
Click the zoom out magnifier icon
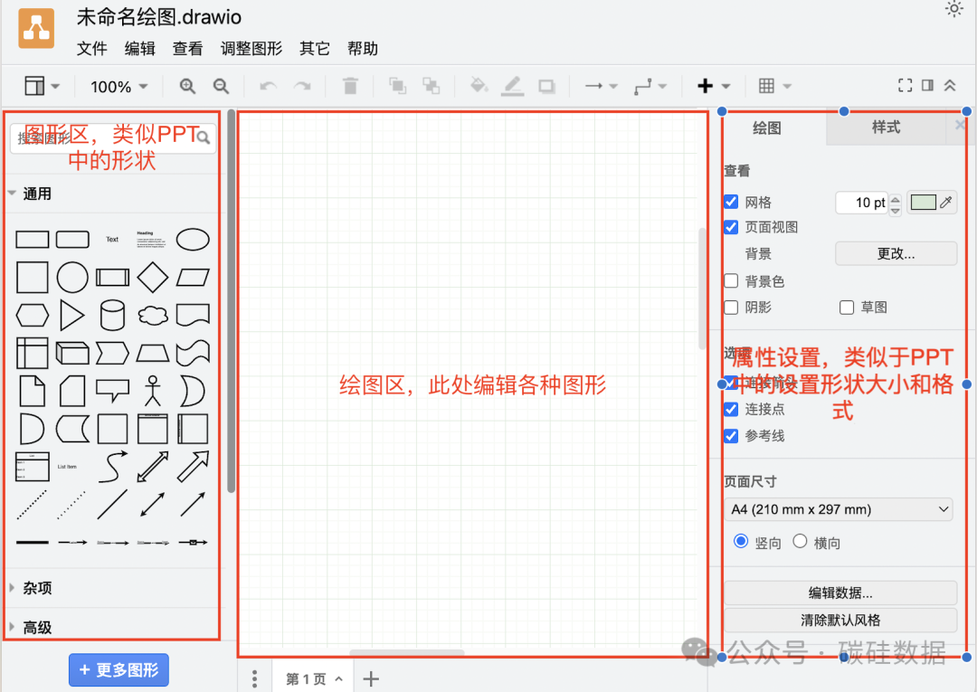(x=221, y=86)
